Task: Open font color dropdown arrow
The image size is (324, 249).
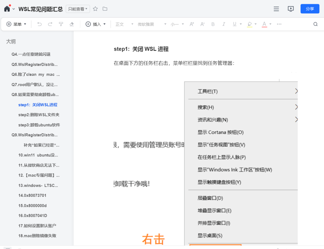Action: (270, 24)
